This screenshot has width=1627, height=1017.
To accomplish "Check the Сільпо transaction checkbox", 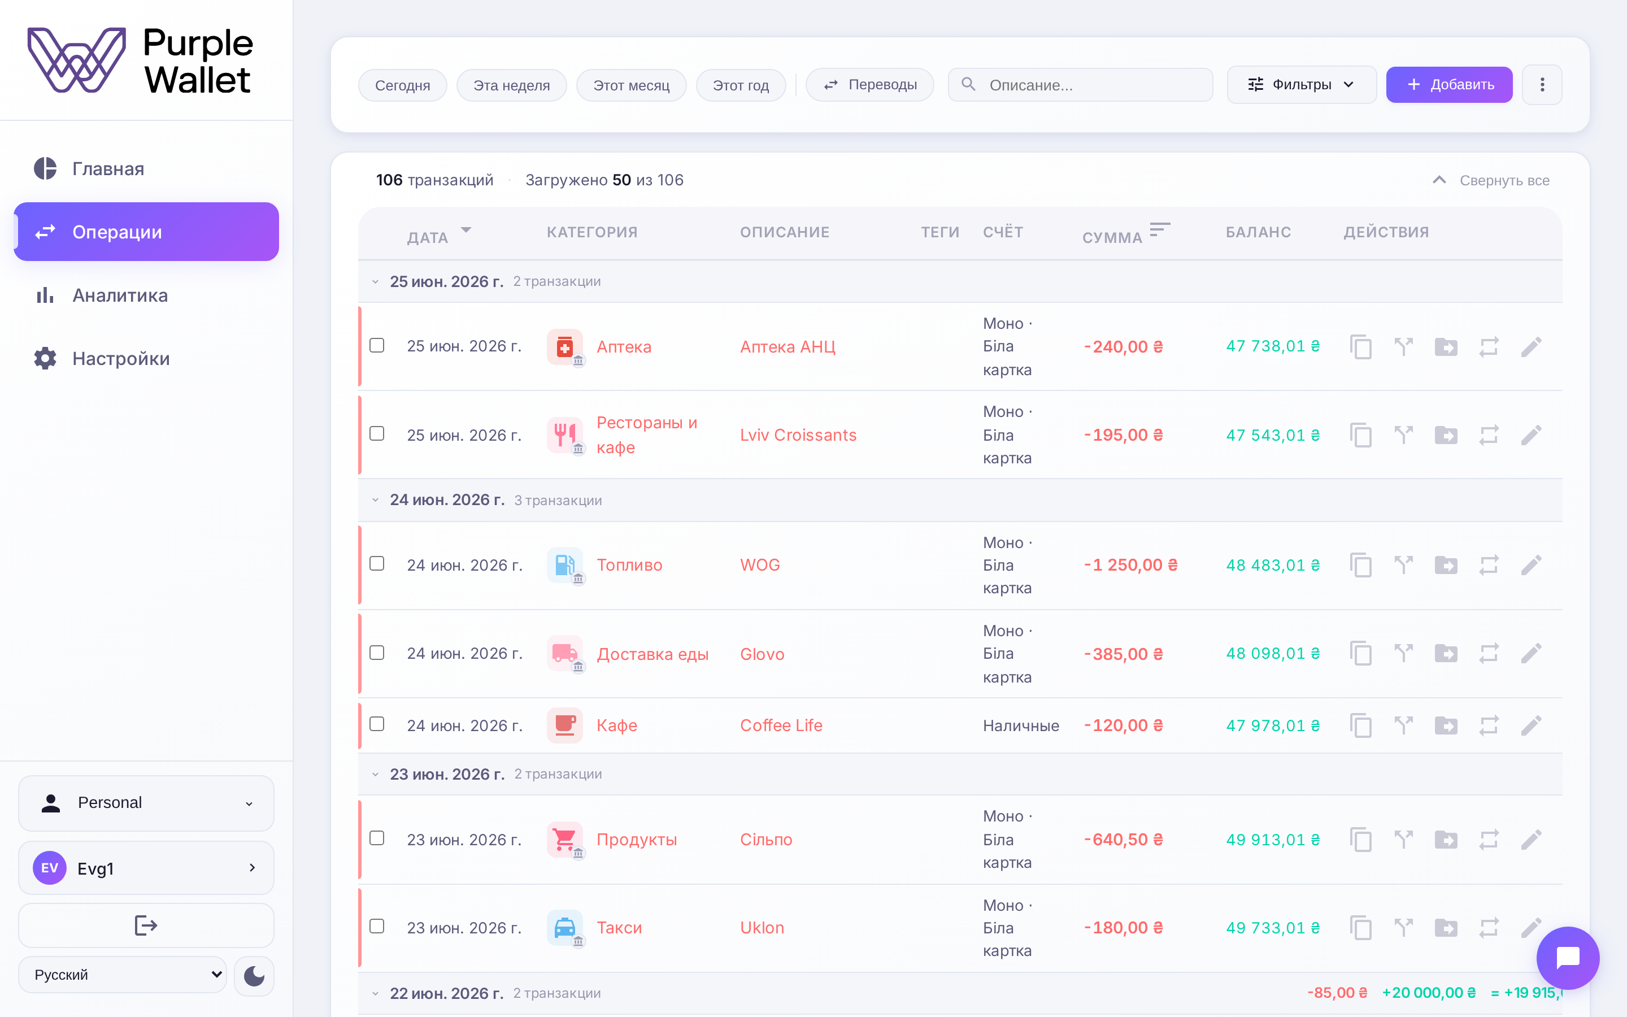I will tap(377, 838).
